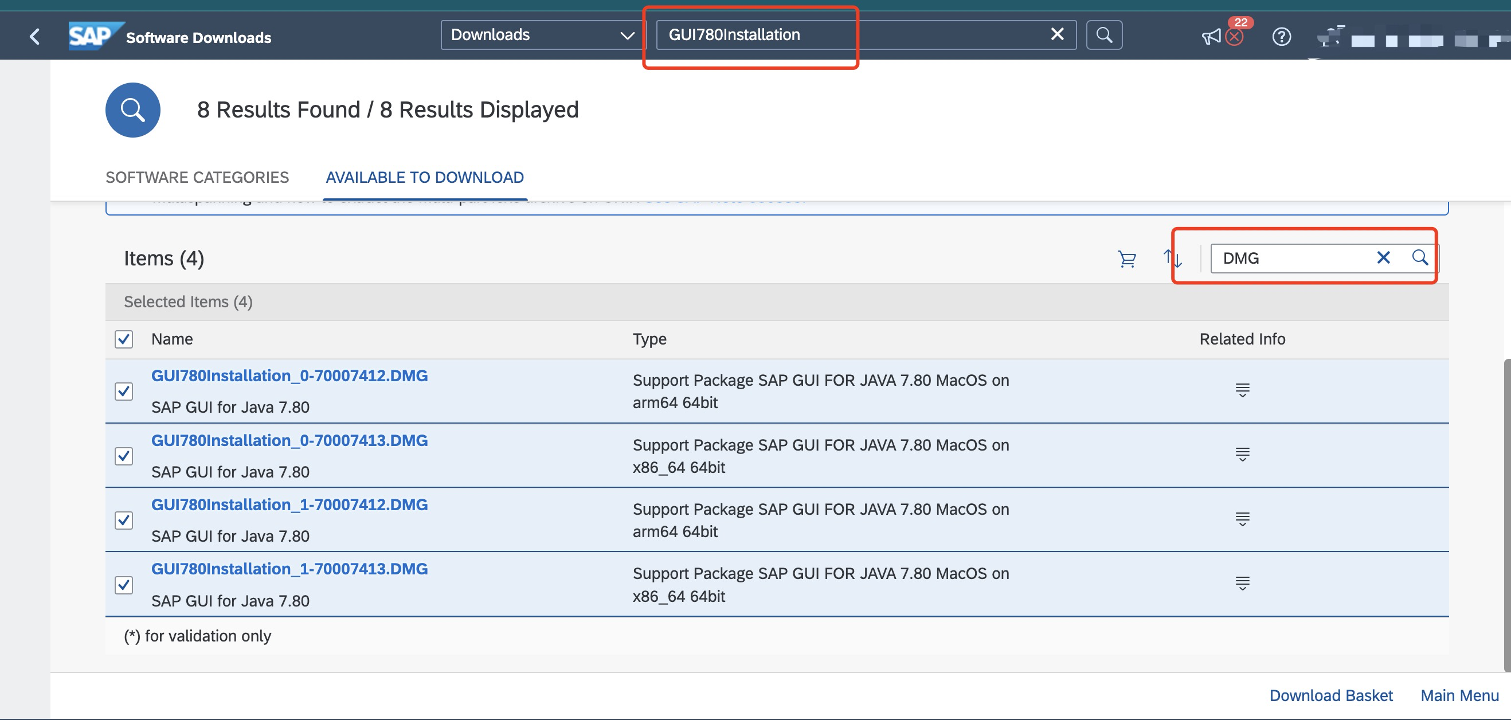Image resolution: width=1511 pixels, height=720 pixels.
Task: Add selected items to download basket cart
Action: coord(1126,258)
